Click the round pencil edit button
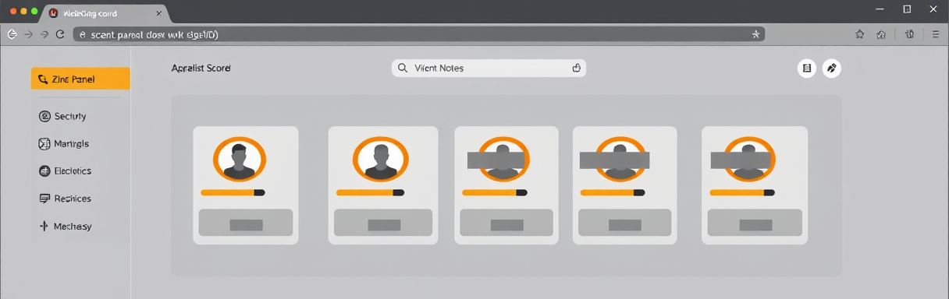The width and height of the screenshot is (949, 299). point(832,69)
